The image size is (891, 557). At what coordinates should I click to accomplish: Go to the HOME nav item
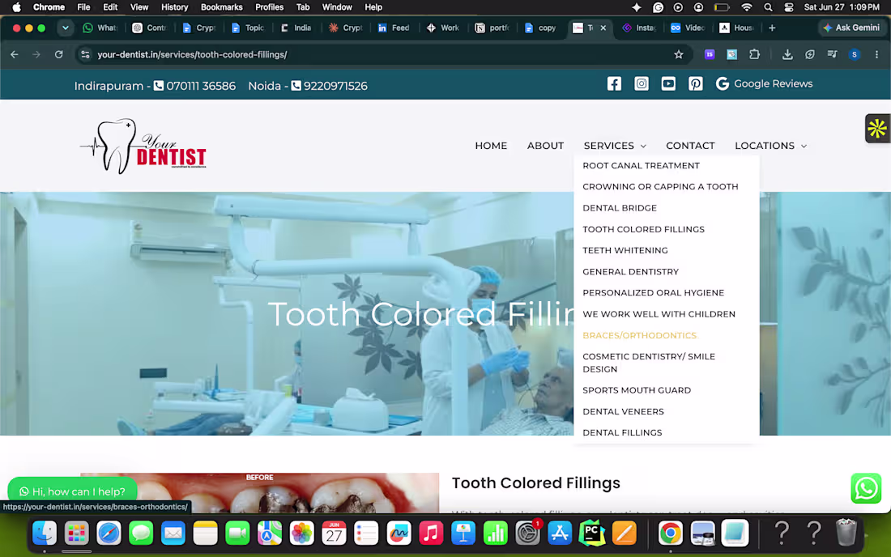point(491,146)
